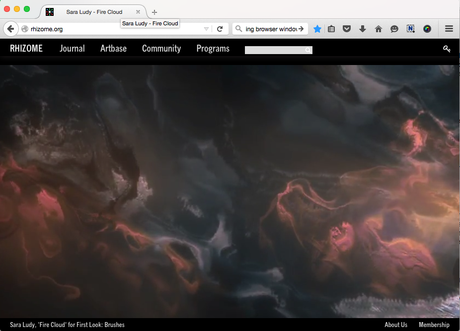Viewport: 460px width, 331px height.
Task: Select the Sara Ludy - Fire Cloud tab
Action: pos(94,12)
